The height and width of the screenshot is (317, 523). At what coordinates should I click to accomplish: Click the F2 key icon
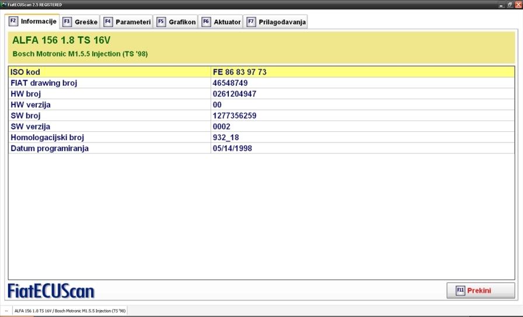(x=13, y=21)
